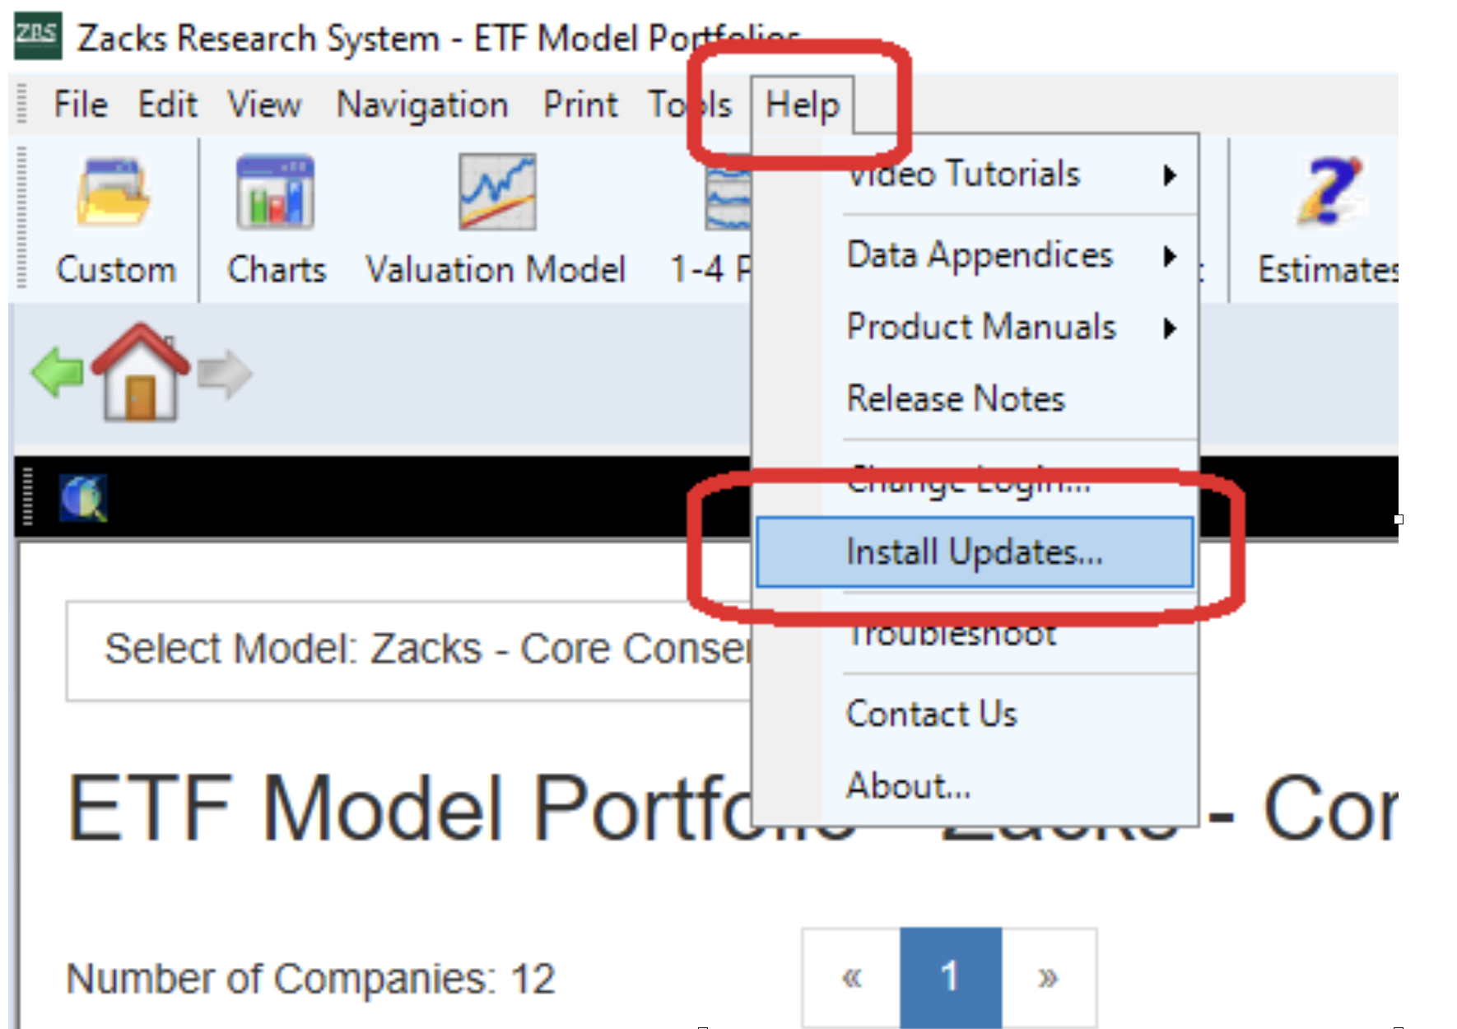Open the View menu
1457x1029 pixels.
264,105
